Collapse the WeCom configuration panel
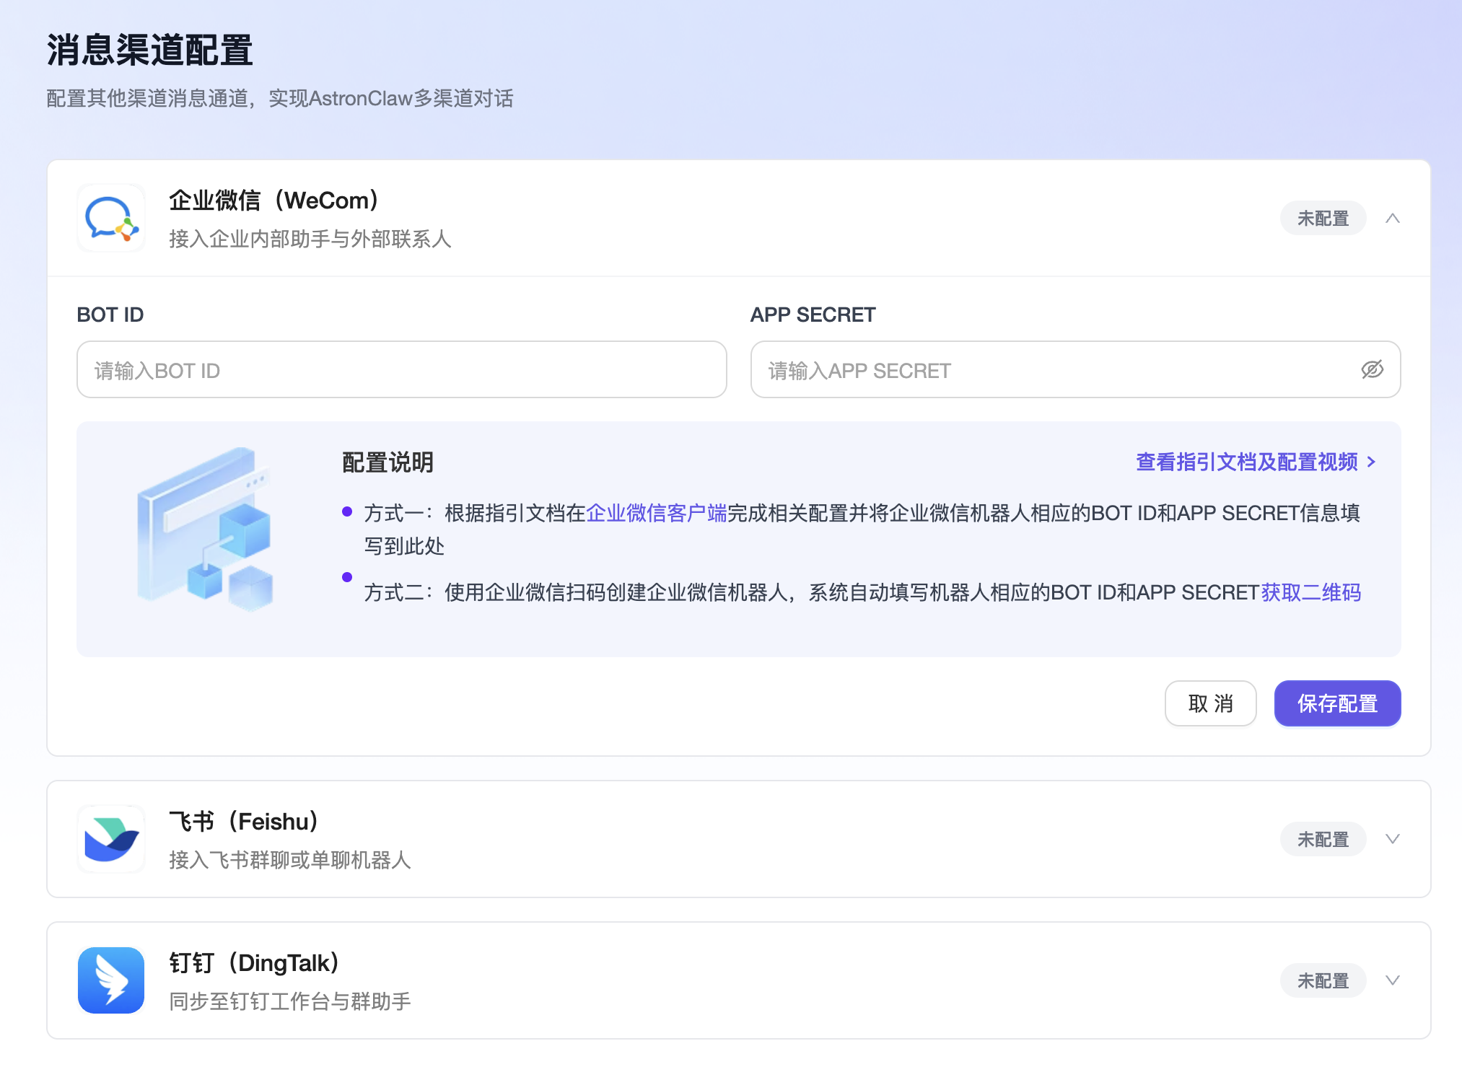The height and width of the screenshot is (1085, 1462). point(1392,217)
